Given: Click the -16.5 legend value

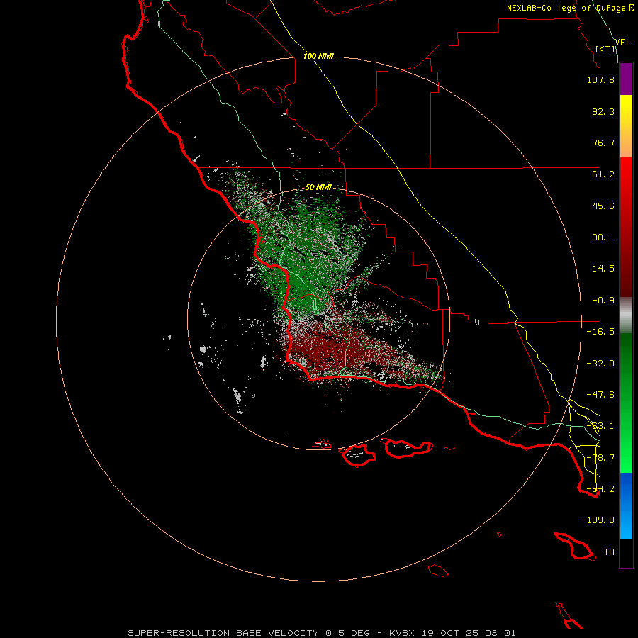Looking at the screenshot, I should (600, 332).
